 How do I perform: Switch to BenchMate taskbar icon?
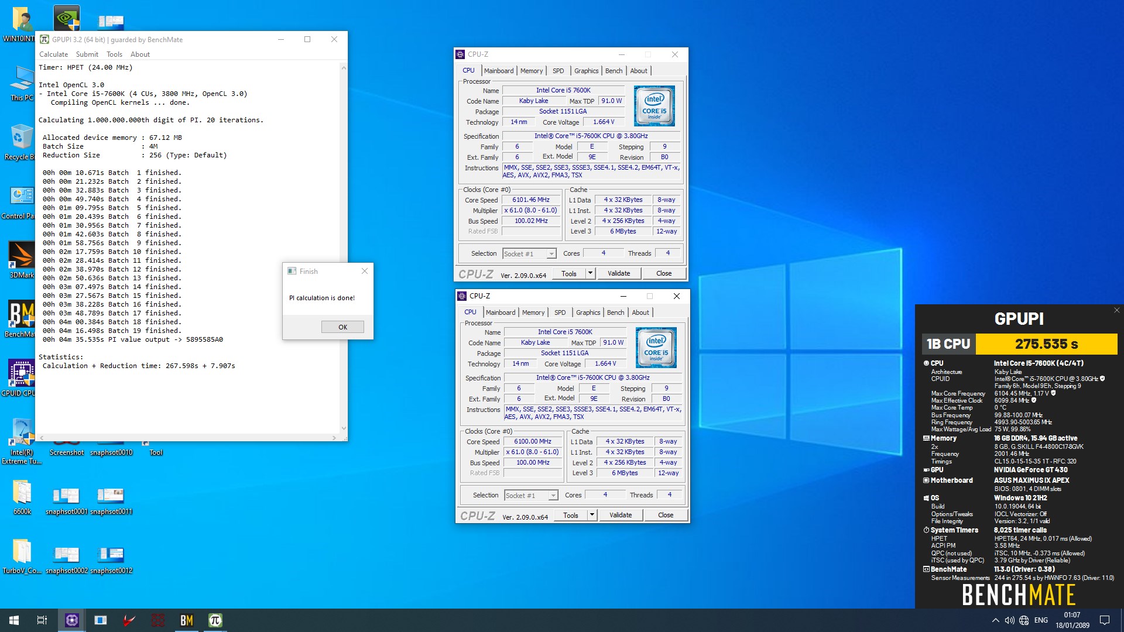pyautogui.click(x=187, y=620)
